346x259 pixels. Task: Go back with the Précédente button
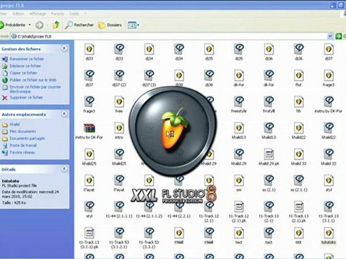coord(13,25)
